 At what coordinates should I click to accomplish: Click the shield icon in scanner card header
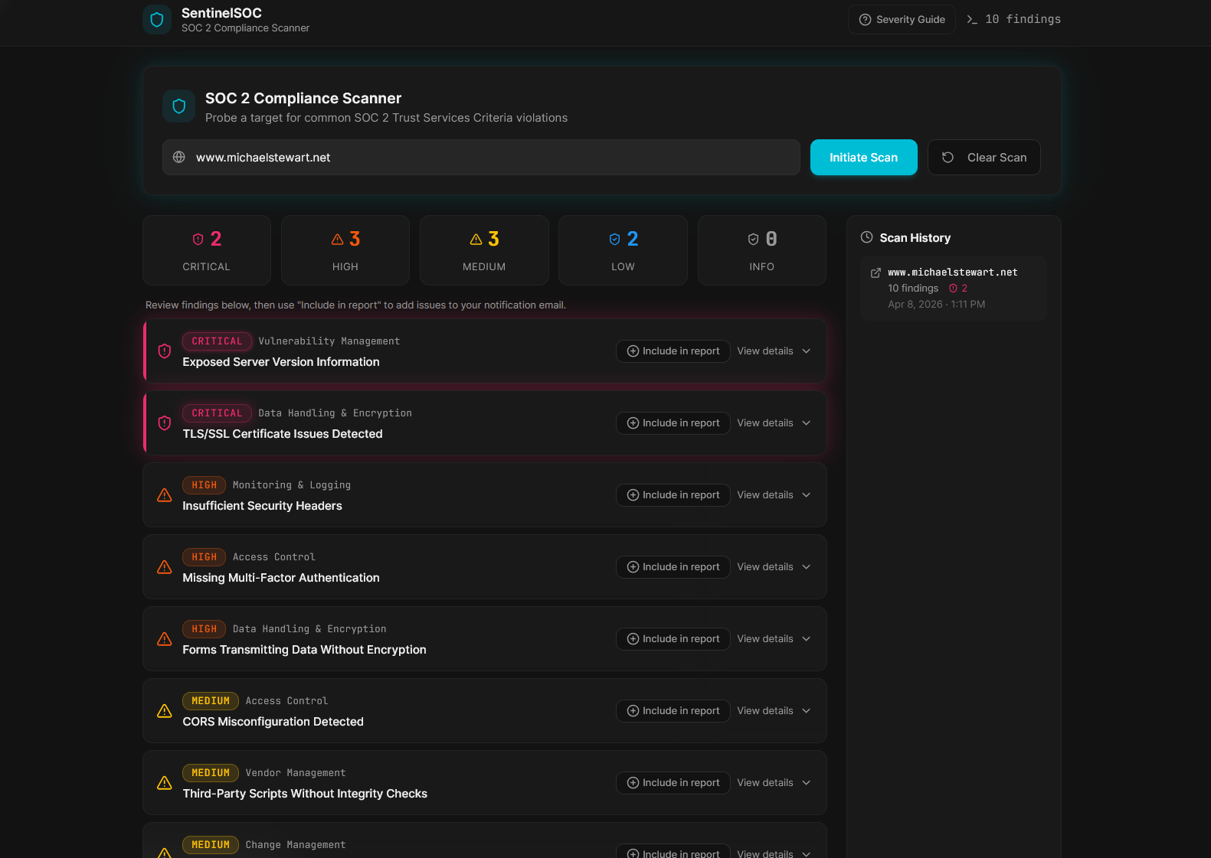[x=179, y=106]
